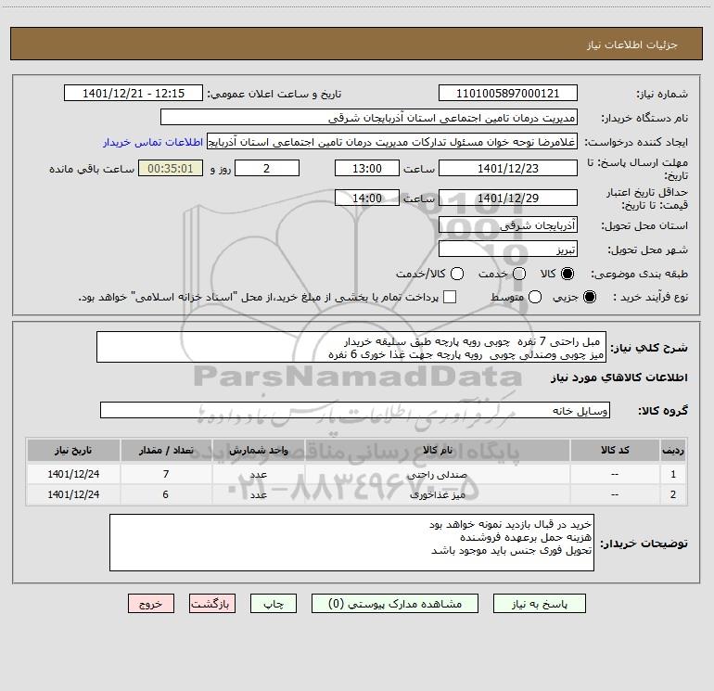This screenshot has height=691, width=714.
Task: Select the متوسط purchase type radio
Action: point(535,297)
